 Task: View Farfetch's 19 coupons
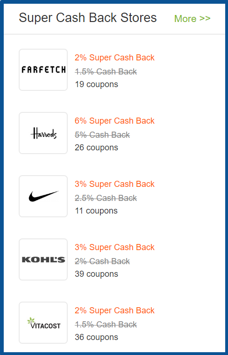(x=97, y=84)
